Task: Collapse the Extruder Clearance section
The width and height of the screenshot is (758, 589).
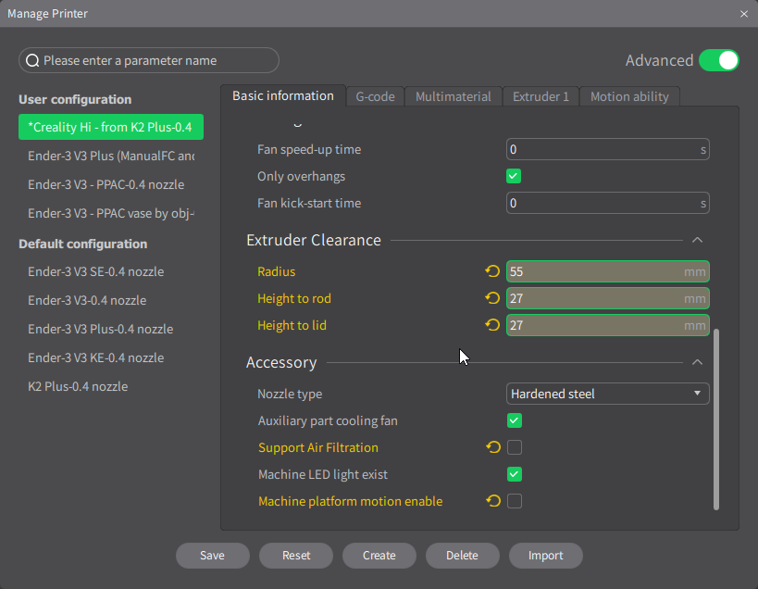Action: pyautogui.click(x=698, y=240)
